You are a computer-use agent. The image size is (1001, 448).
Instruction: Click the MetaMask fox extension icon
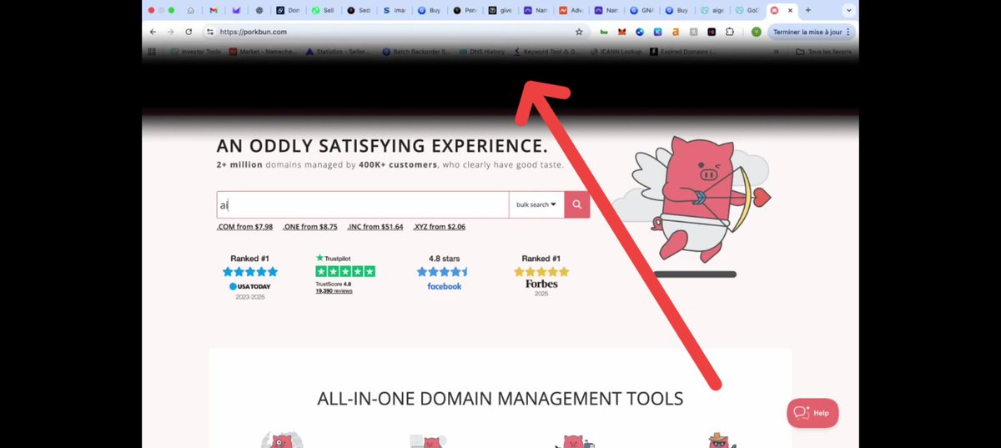621,32
